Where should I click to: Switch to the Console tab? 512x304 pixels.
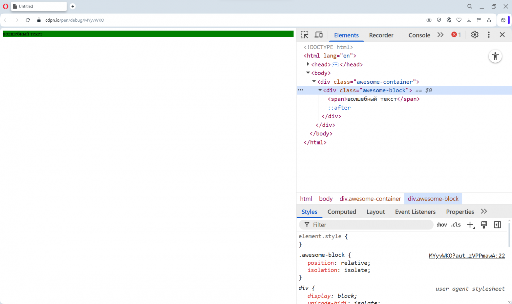coord(419,35)
